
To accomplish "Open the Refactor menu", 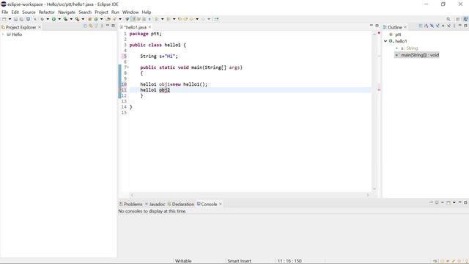I will pos(47,12).
